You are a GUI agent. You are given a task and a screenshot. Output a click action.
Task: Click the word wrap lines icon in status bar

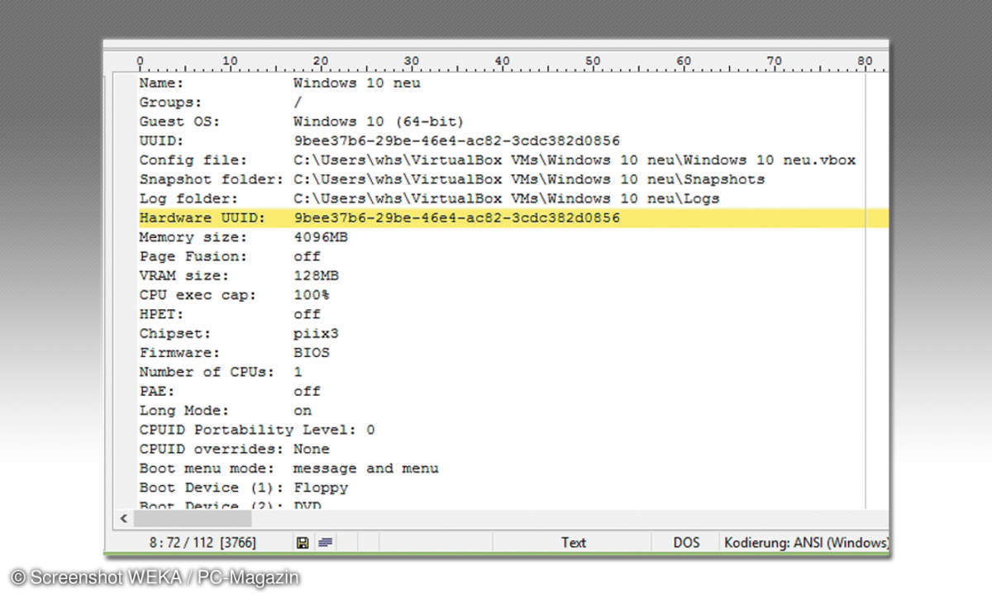(x=325, y=543)
